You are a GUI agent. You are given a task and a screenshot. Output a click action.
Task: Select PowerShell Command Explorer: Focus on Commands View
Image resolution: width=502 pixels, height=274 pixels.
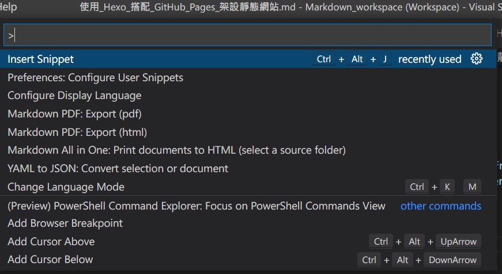coord(248,205)
